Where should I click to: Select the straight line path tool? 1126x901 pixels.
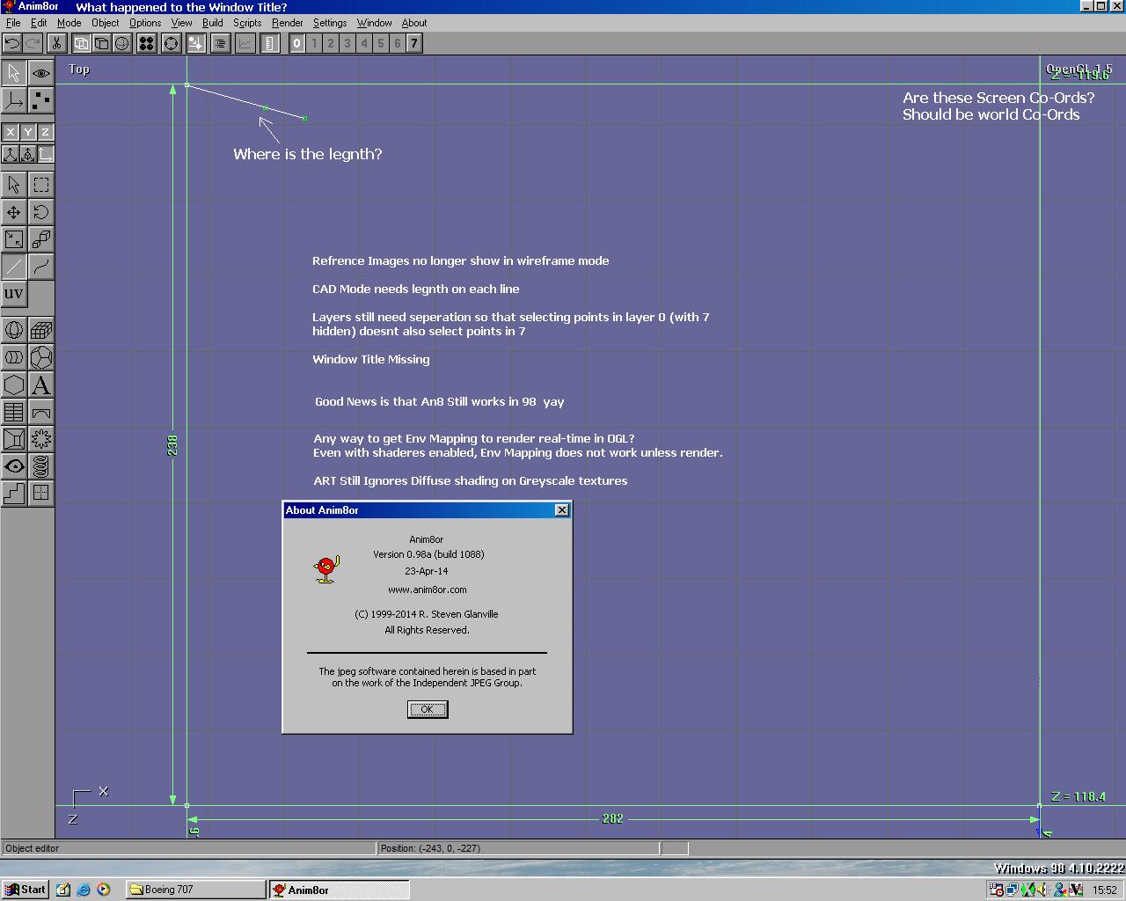[13, 266]
